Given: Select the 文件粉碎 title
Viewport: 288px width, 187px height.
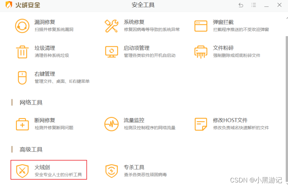Looking at the screenshot, I should 223,48.
